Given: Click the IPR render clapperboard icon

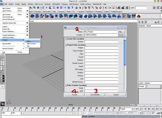Looking at the screenshot, I should coord(123,8).
